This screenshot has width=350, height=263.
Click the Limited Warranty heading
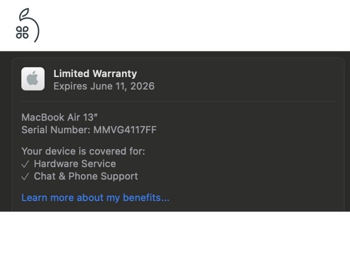click(95, 73)
